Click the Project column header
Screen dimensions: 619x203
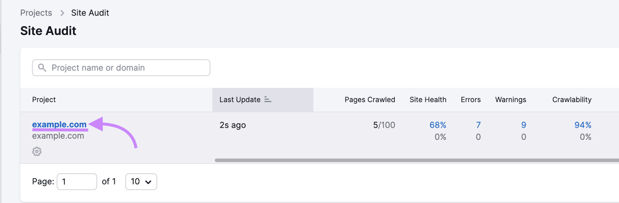[x=44, y=99]
